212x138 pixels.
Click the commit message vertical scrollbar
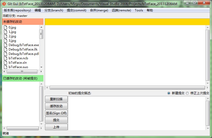tap(208, 113)
